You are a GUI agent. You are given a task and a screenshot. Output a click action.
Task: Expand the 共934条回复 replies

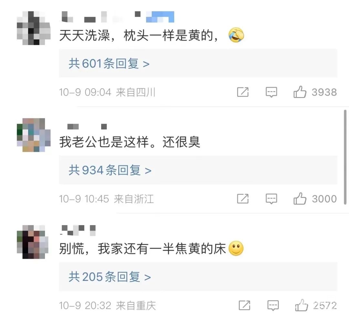pyautogui.click(x=110, y=170)
